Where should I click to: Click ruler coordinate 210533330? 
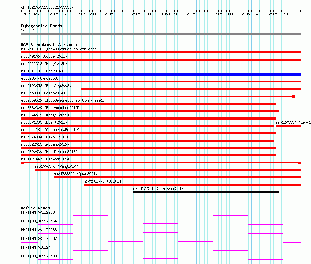point(223,14)
